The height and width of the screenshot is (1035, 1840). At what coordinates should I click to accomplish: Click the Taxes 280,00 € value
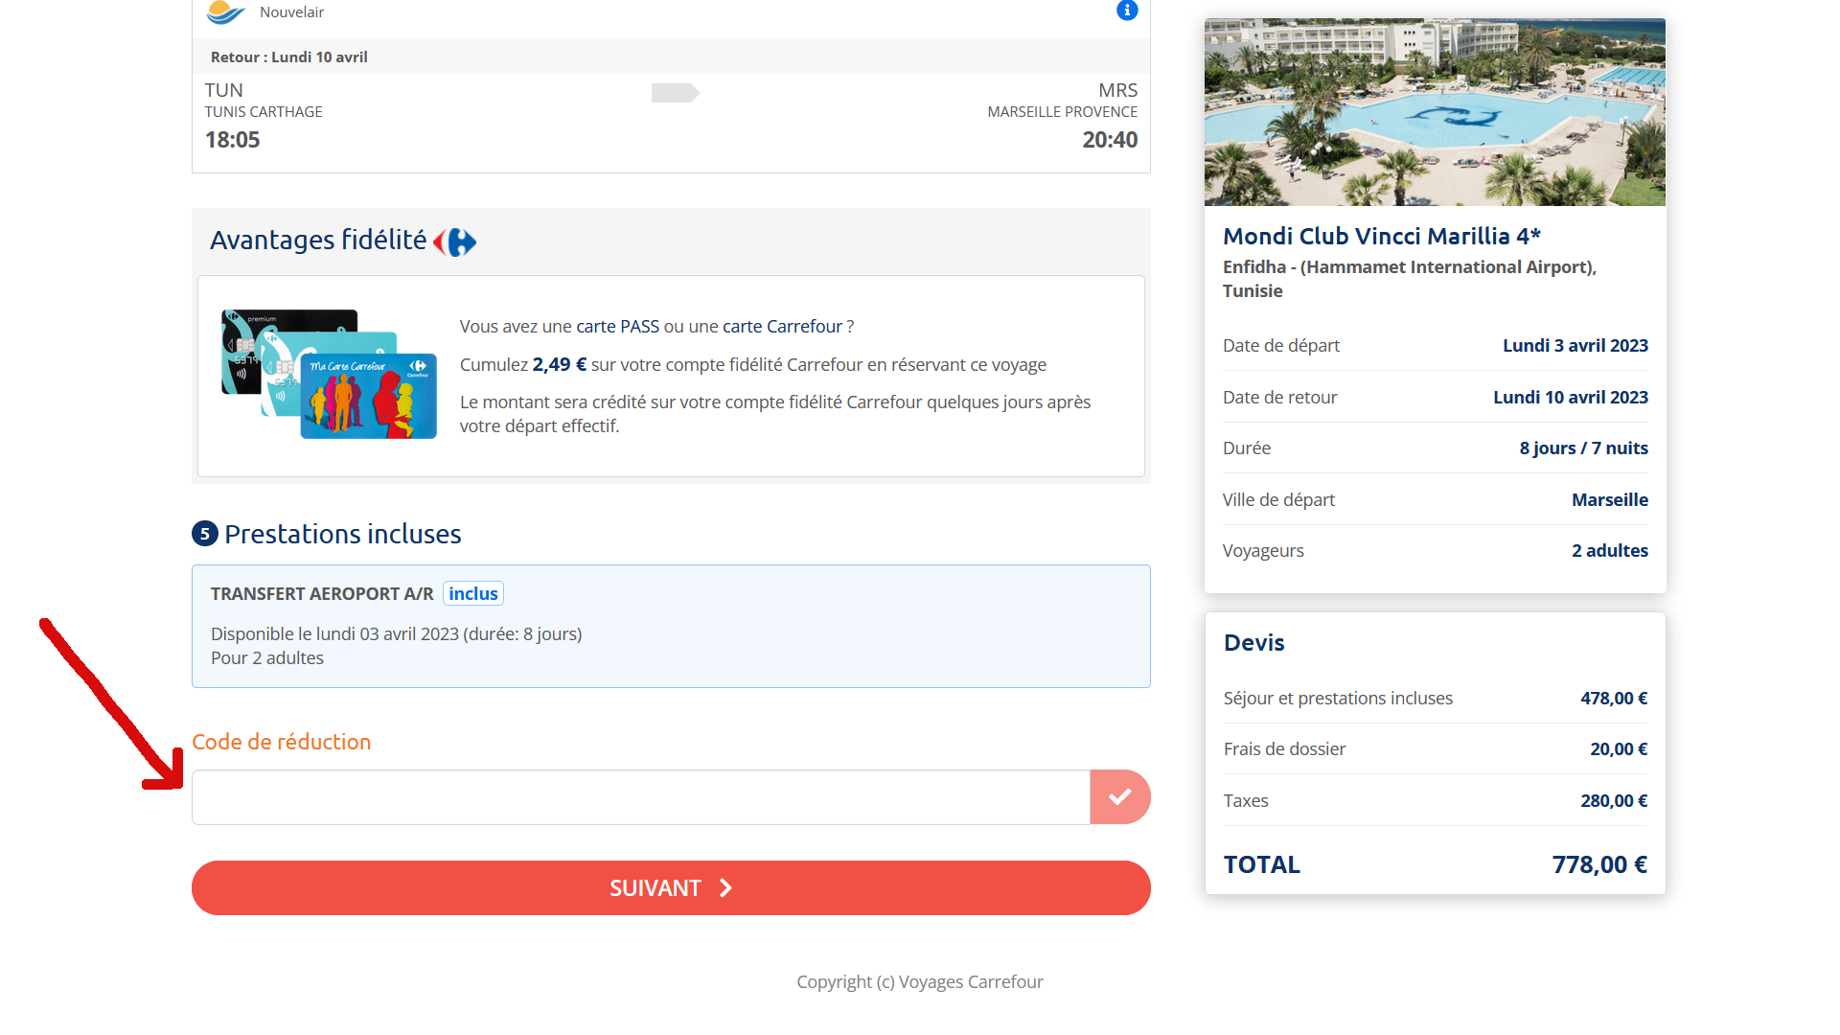point(1614,800)
